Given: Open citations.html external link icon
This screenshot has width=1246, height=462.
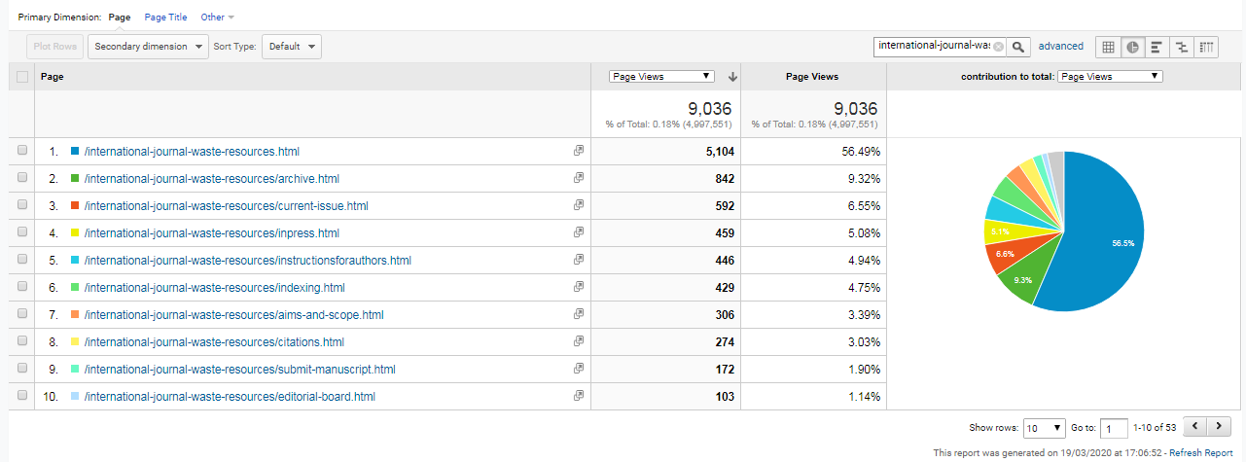Looking at the screenshot, I should click(x=579, y=341).
